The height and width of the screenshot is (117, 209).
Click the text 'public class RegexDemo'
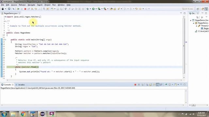tap(18, 33)
